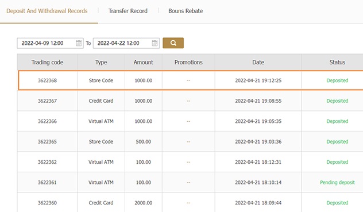Click Virtual ATM type in row 3622366
The image size is (363, 212).
coord(101,121)
